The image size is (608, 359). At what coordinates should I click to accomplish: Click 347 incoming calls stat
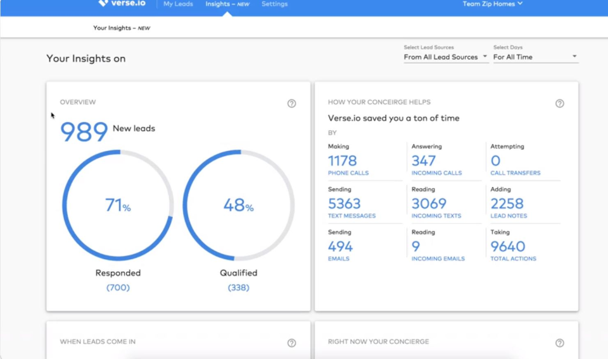[x=424, y=161]
